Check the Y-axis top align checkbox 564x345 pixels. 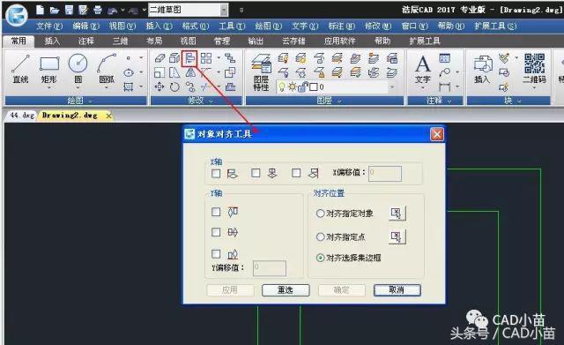click(x=216, y=212)
